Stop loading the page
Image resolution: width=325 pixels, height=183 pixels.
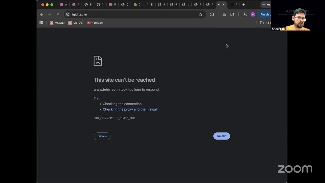click(58, 14)
